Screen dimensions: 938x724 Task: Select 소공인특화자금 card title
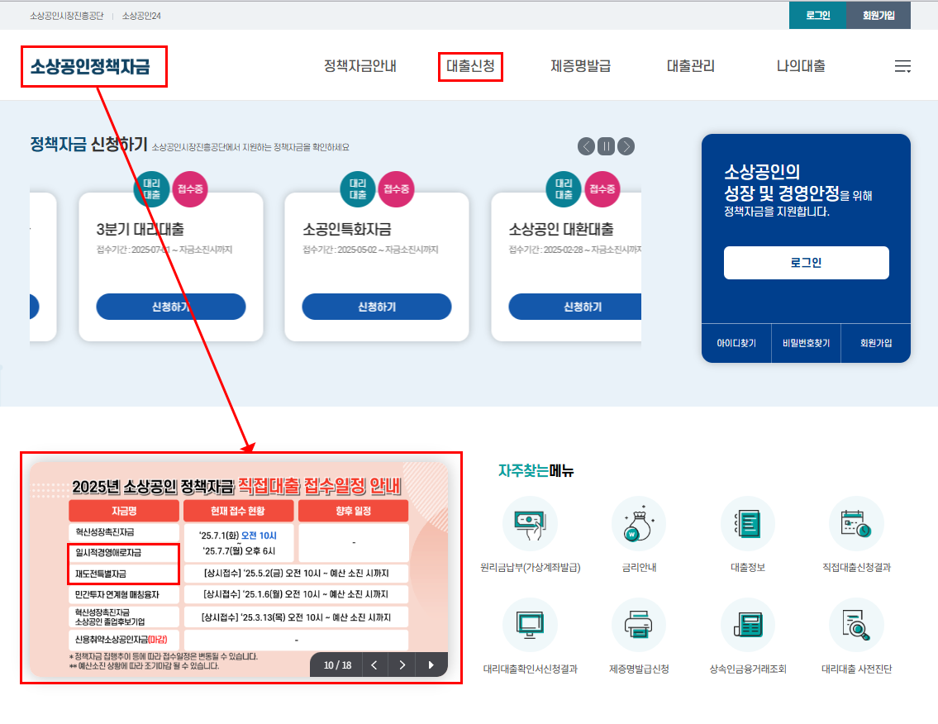(347, 229)
